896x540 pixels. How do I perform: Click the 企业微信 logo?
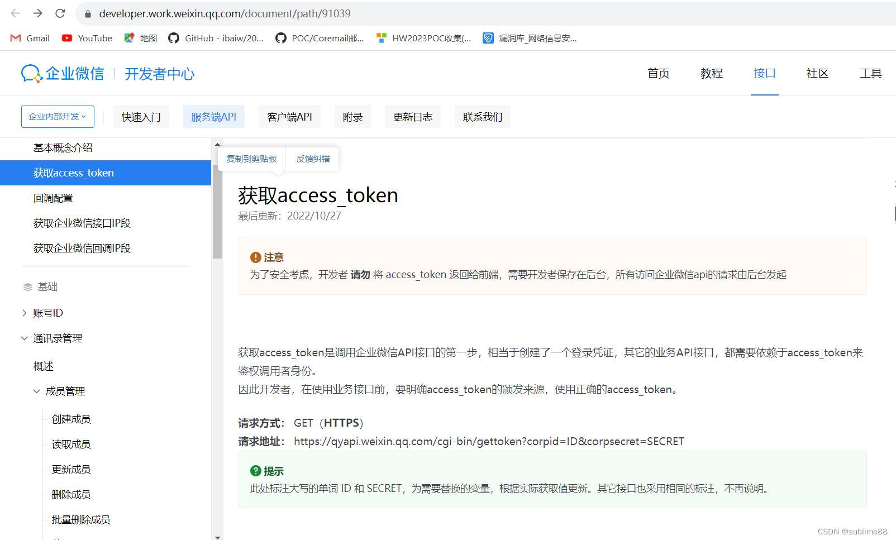pyautogui.click(x=63, y=74)
